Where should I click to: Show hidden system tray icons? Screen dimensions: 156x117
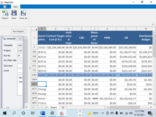coord(103,113)
